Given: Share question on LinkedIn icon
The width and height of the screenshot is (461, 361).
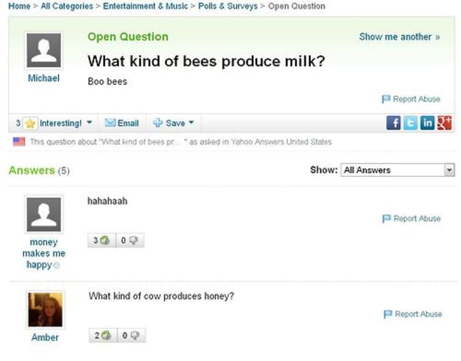Looking at the screenshot, I should point(427,123).
